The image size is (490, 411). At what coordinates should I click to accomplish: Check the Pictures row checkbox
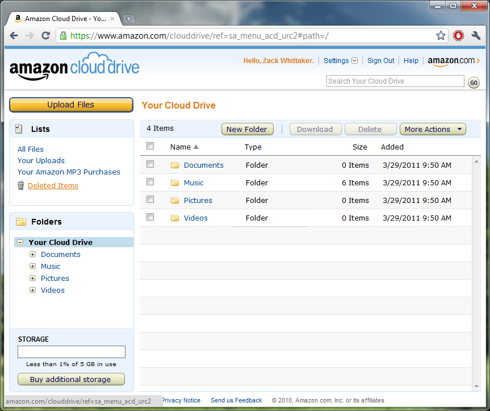[150, 199]
